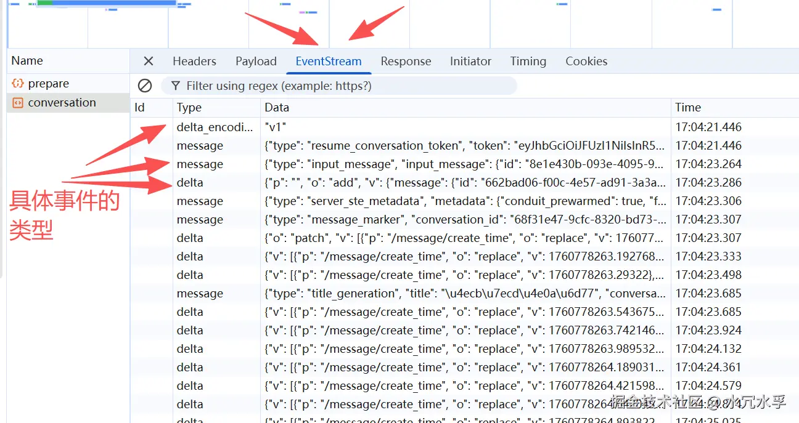799x423 pixels.
Task: Select the server_ste_metadata message row
Action: (x=464, y=201)
